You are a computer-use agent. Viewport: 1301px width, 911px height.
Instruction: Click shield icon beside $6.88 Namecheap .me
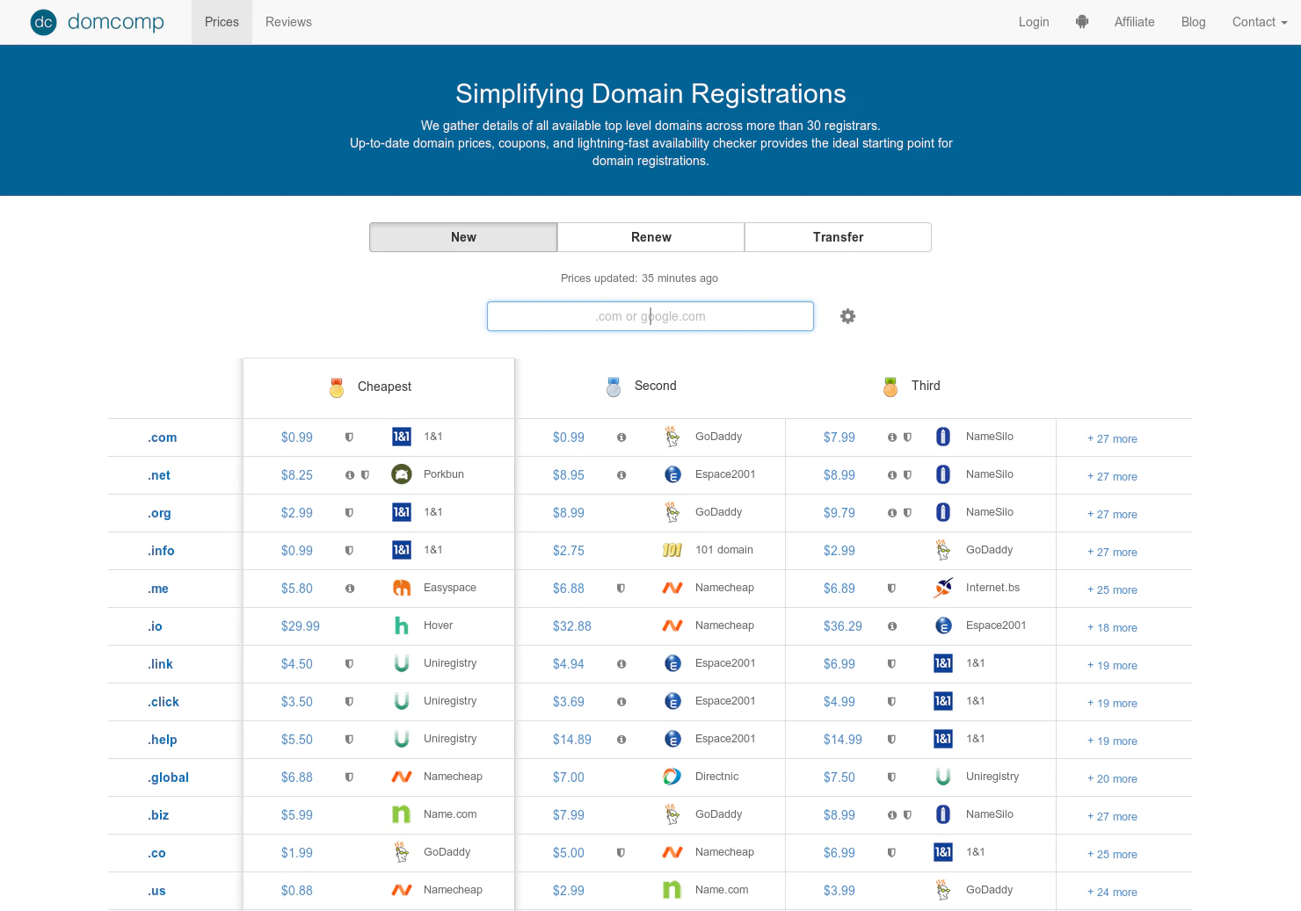tap(621, 588)
